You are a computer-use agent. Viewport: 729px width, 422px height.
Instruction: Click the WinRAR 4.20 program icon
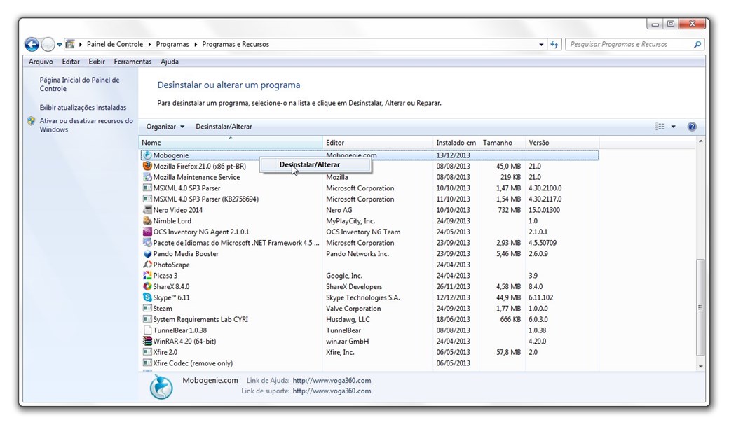pos(147,342)
